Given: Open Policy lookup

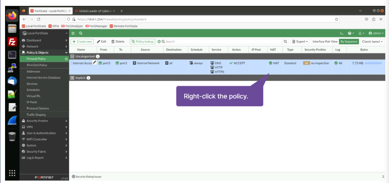Looking at the screenshot, I should coord(143,42).
